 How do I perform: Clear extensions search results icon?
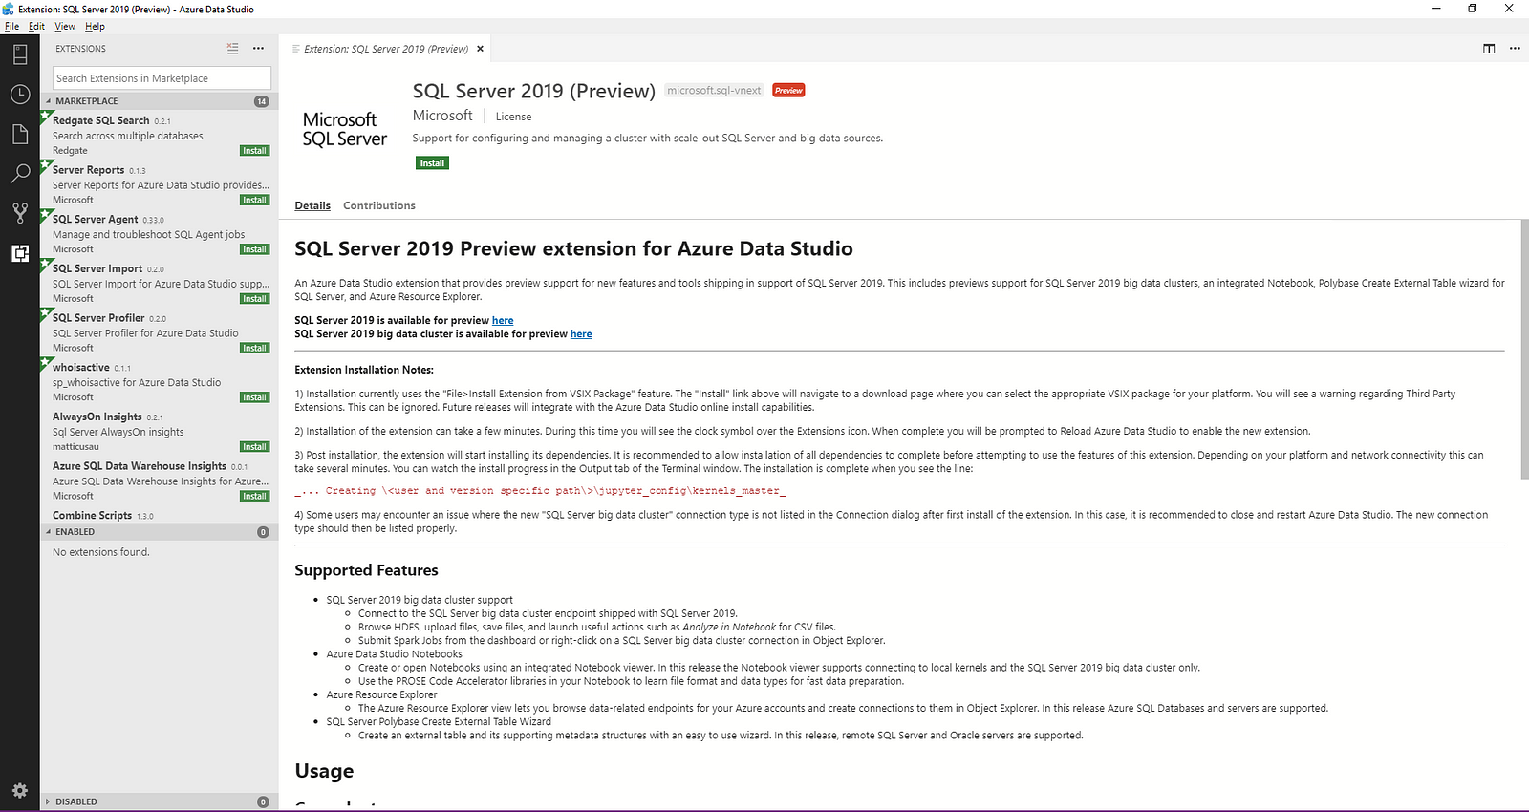pyautogui.click(x=232, y=48)
